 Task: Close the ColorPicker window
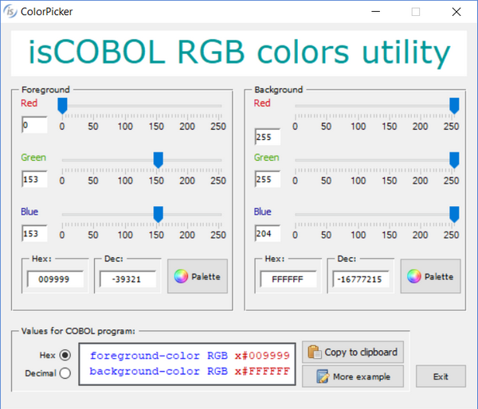point(456,12)
